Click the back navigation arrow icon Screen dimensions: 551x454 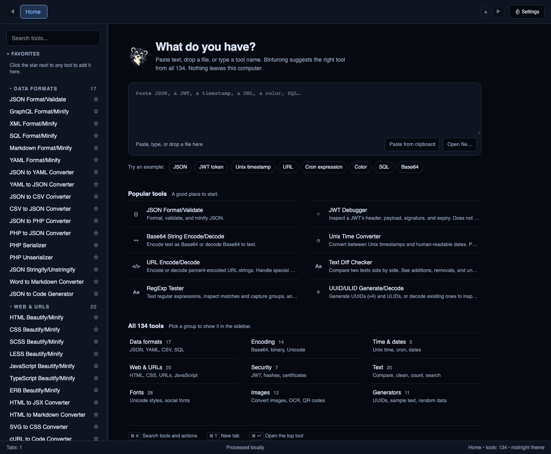tap(12, 12)
